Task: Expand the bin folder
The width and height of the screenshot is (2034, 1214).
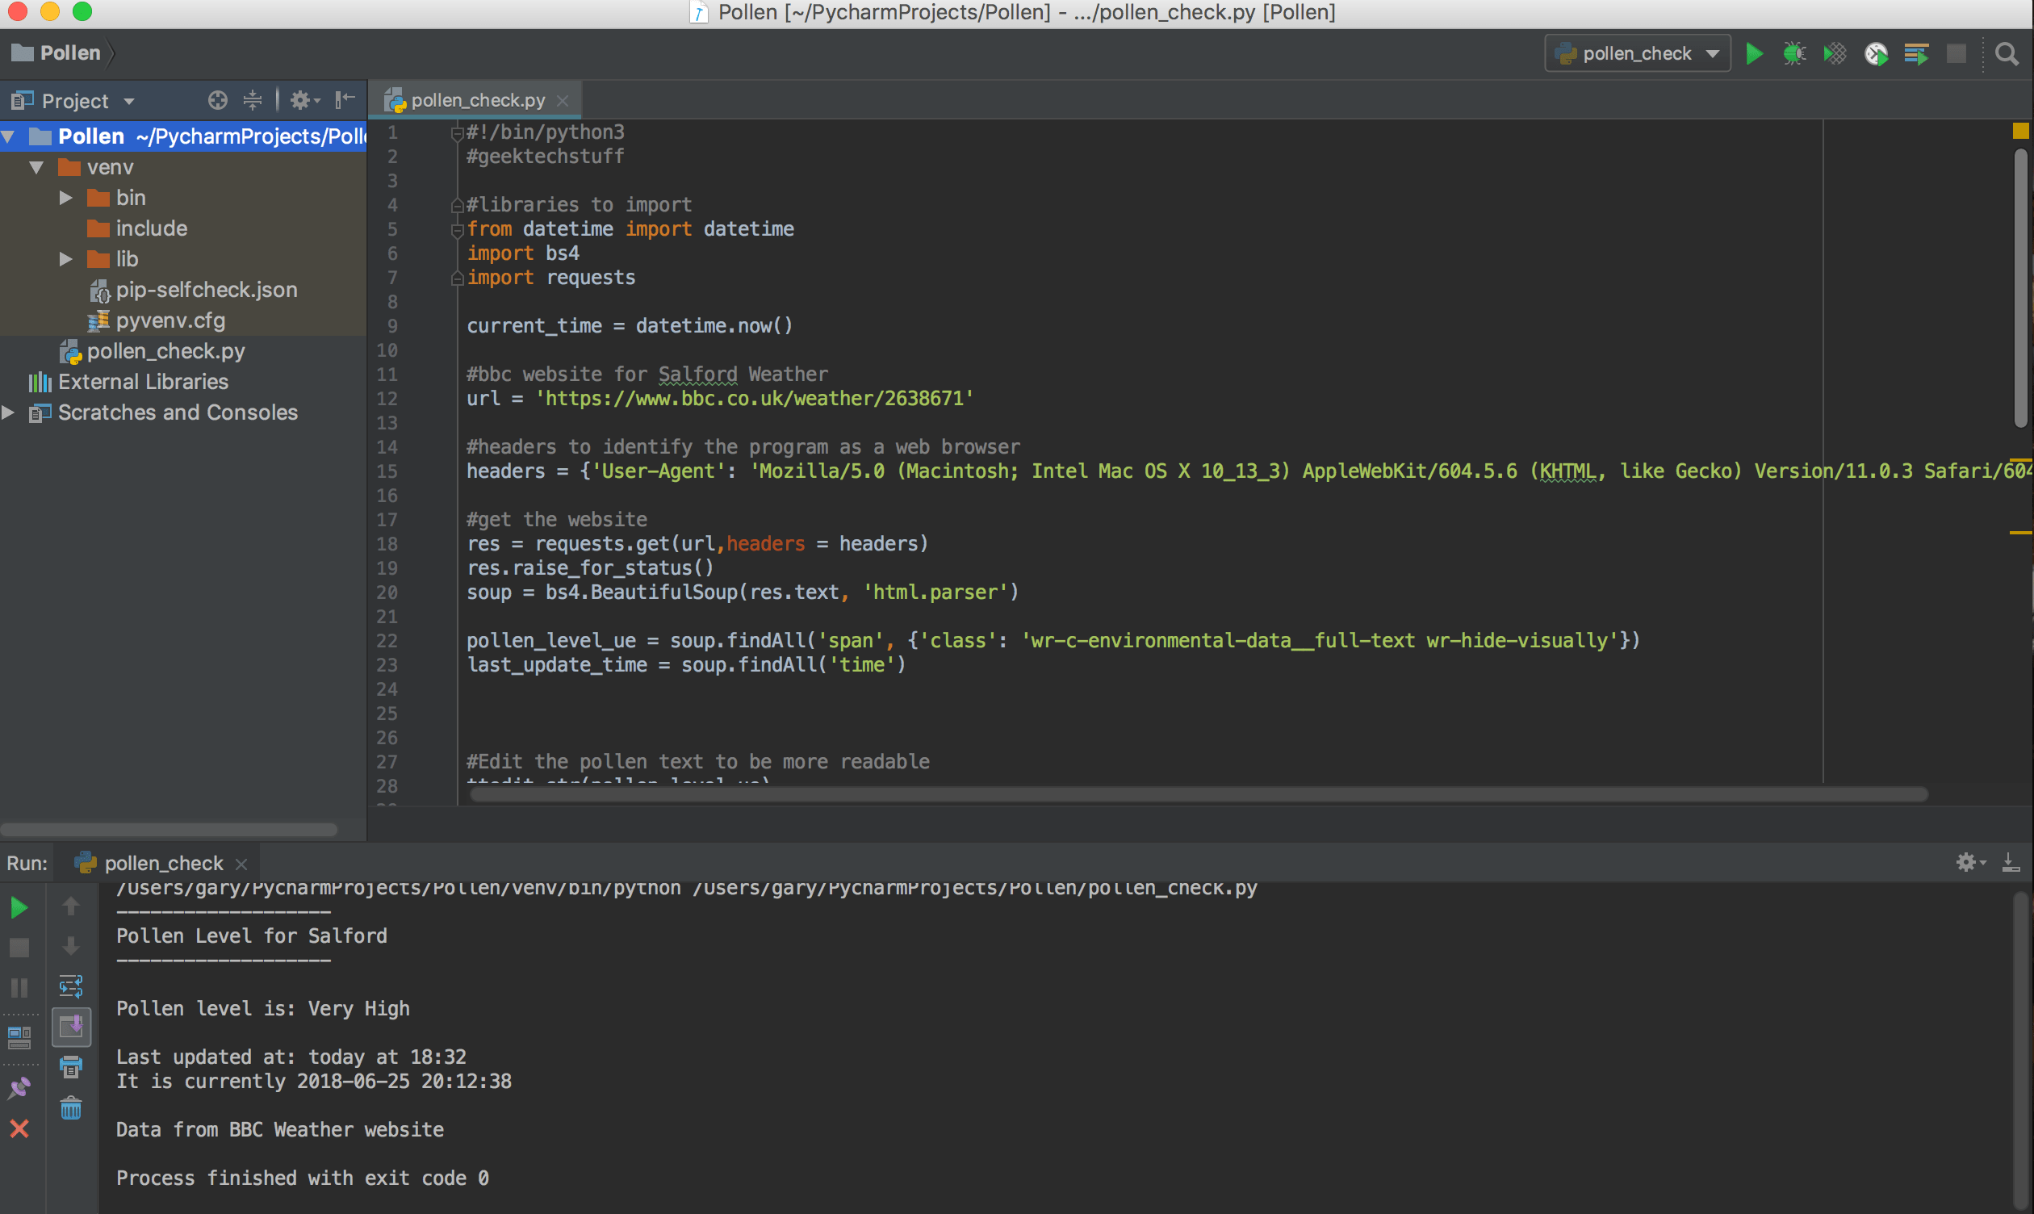Action: [x=65, y=197]
